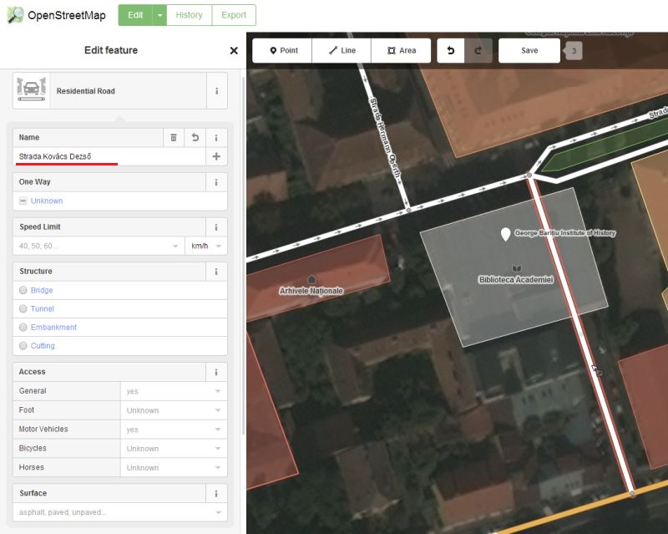Undo the last map edit

click(451, 50)
